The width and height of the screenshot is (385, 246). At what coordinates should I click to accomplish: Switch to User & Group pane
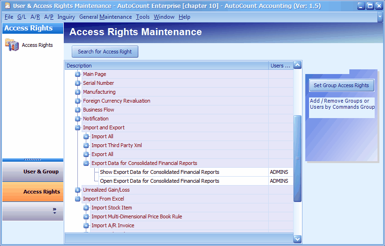[x=33, y=171]
